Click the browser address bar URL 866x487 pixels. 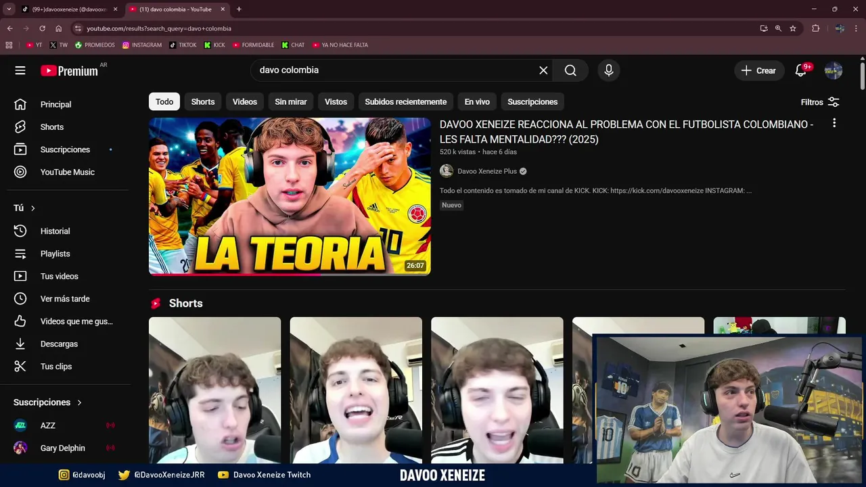click(159, 28)
